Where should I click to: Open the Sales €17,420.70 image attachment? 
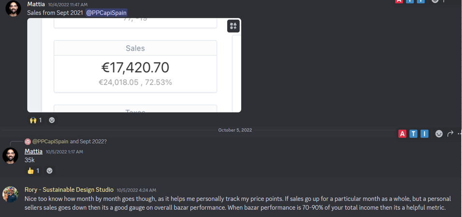[x=134, y=65]
